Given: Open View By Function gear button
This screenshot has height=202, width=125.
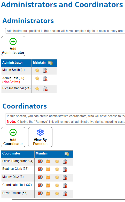Looking at the screenshot, I should coord(40,137).
